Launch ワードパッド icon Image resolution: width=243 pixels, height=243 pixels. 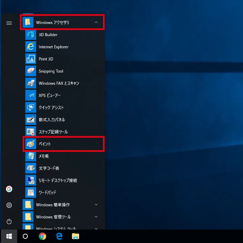point(30,192)
